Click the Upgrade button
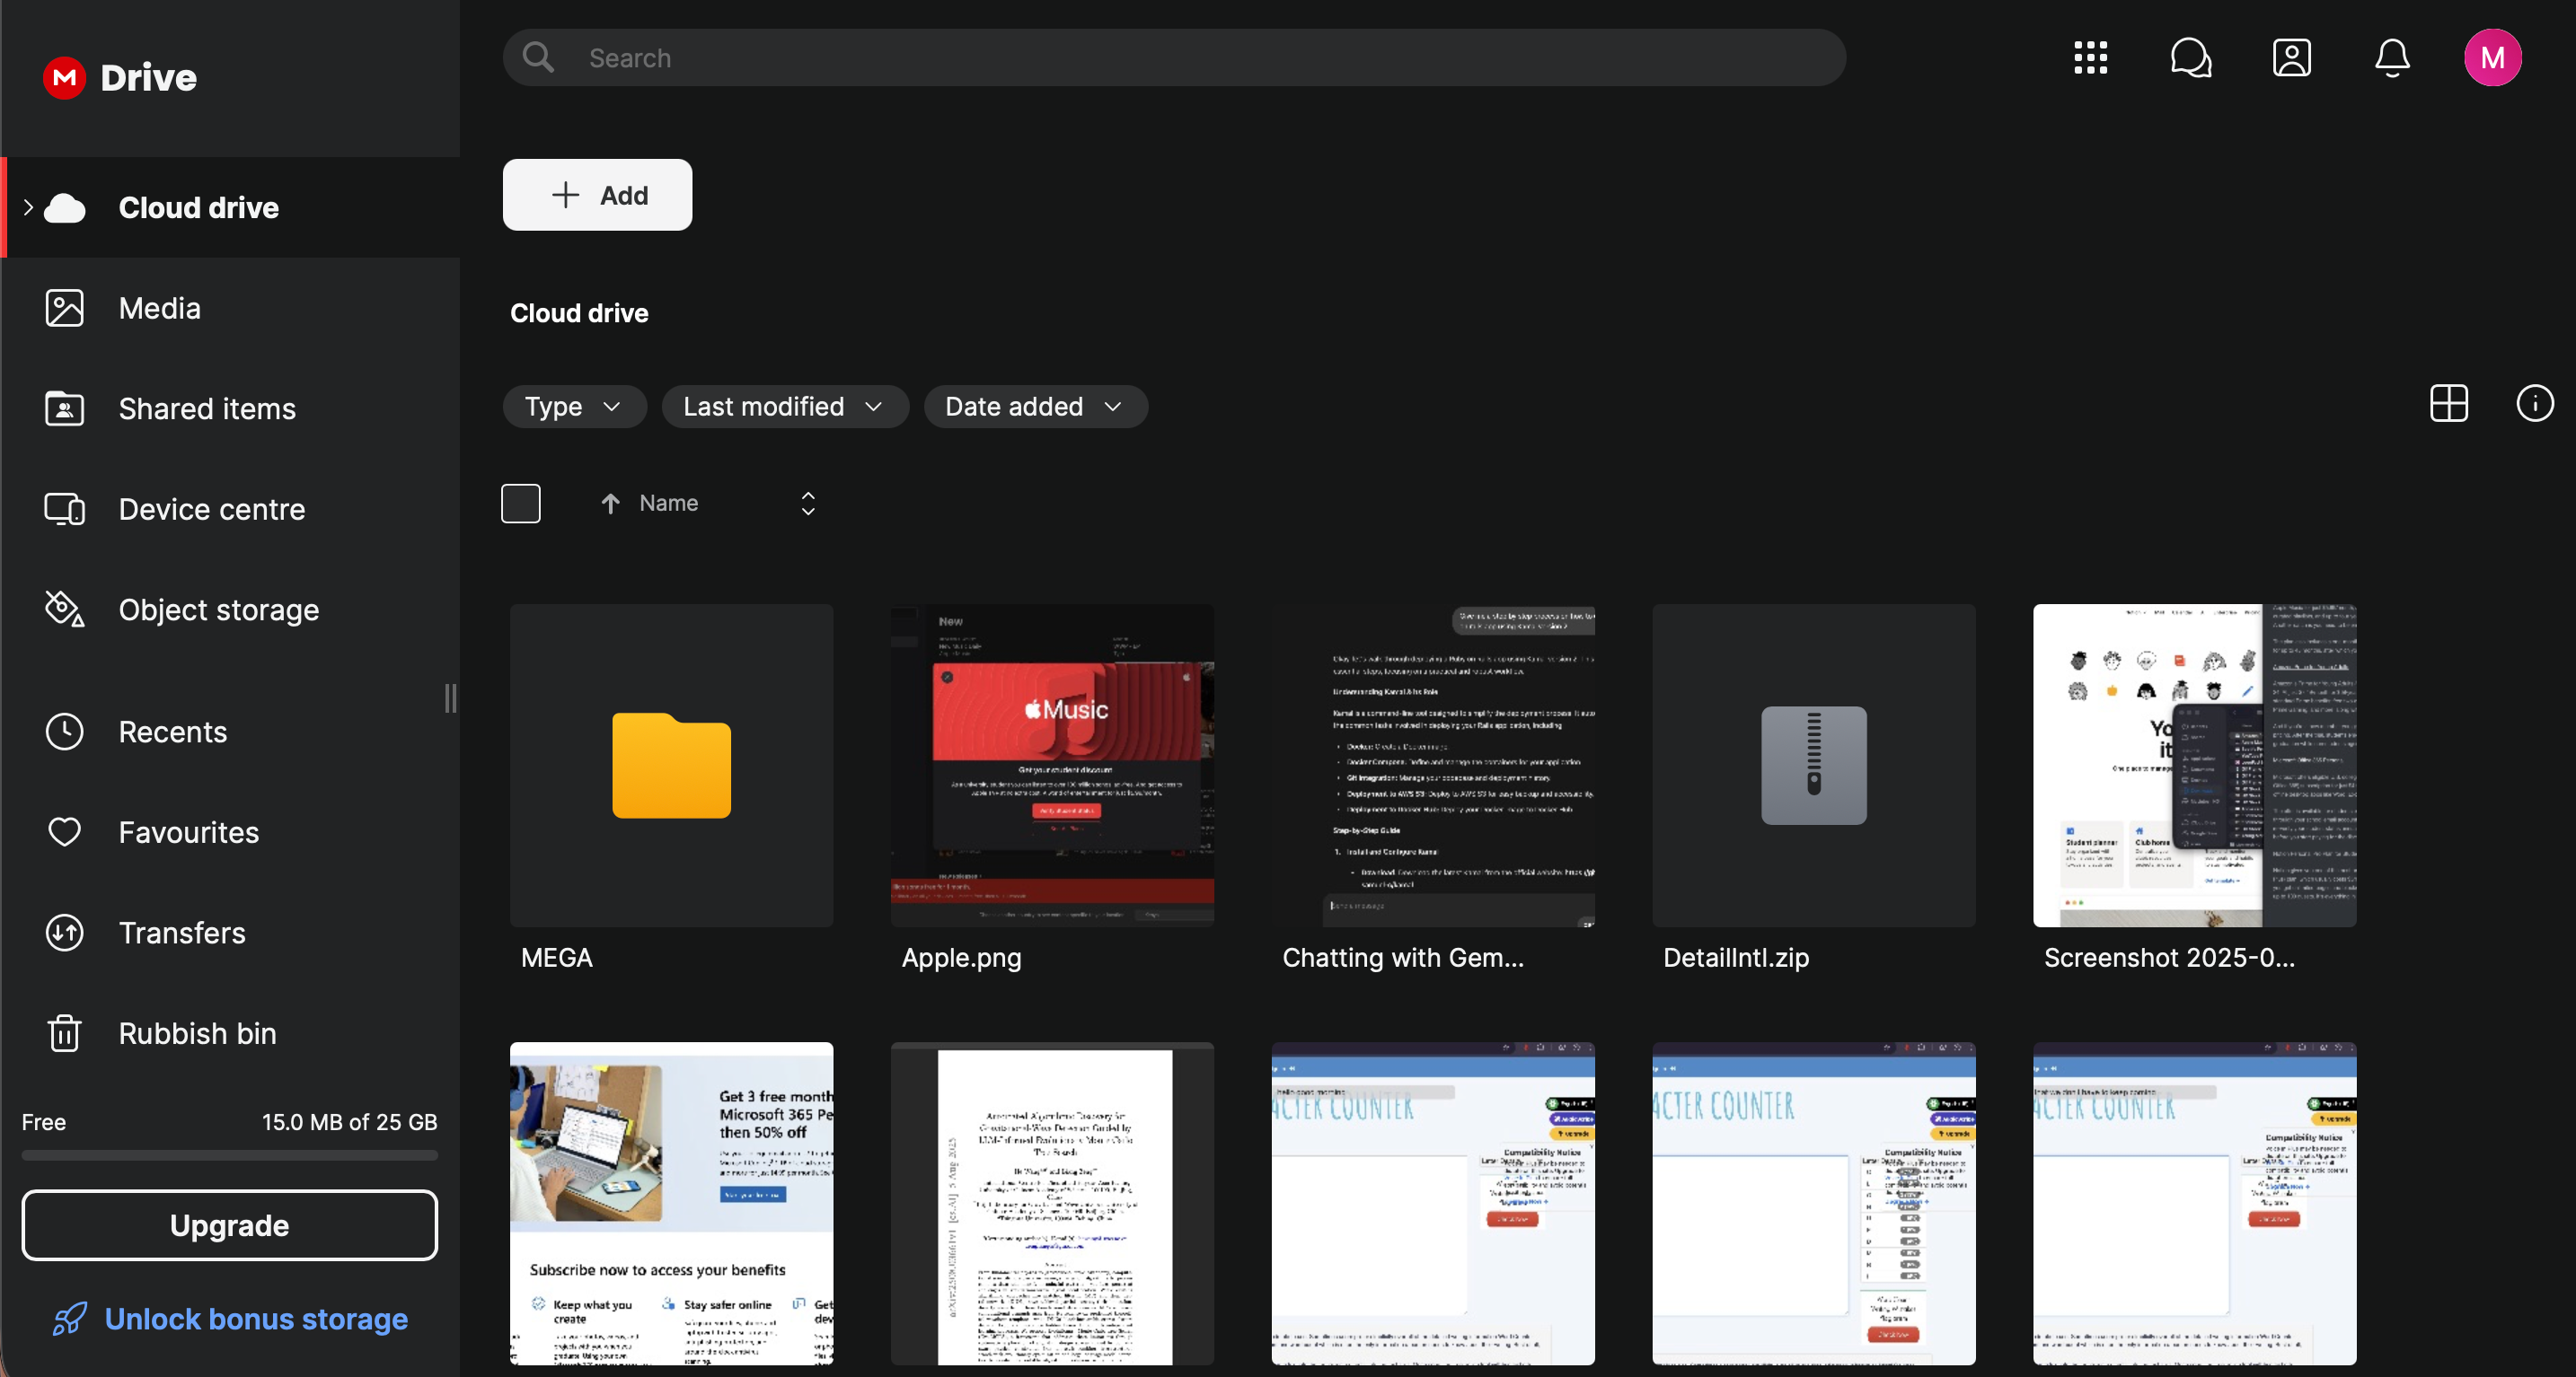This screenshot has height=1377, width=2576. point(229,1225)
